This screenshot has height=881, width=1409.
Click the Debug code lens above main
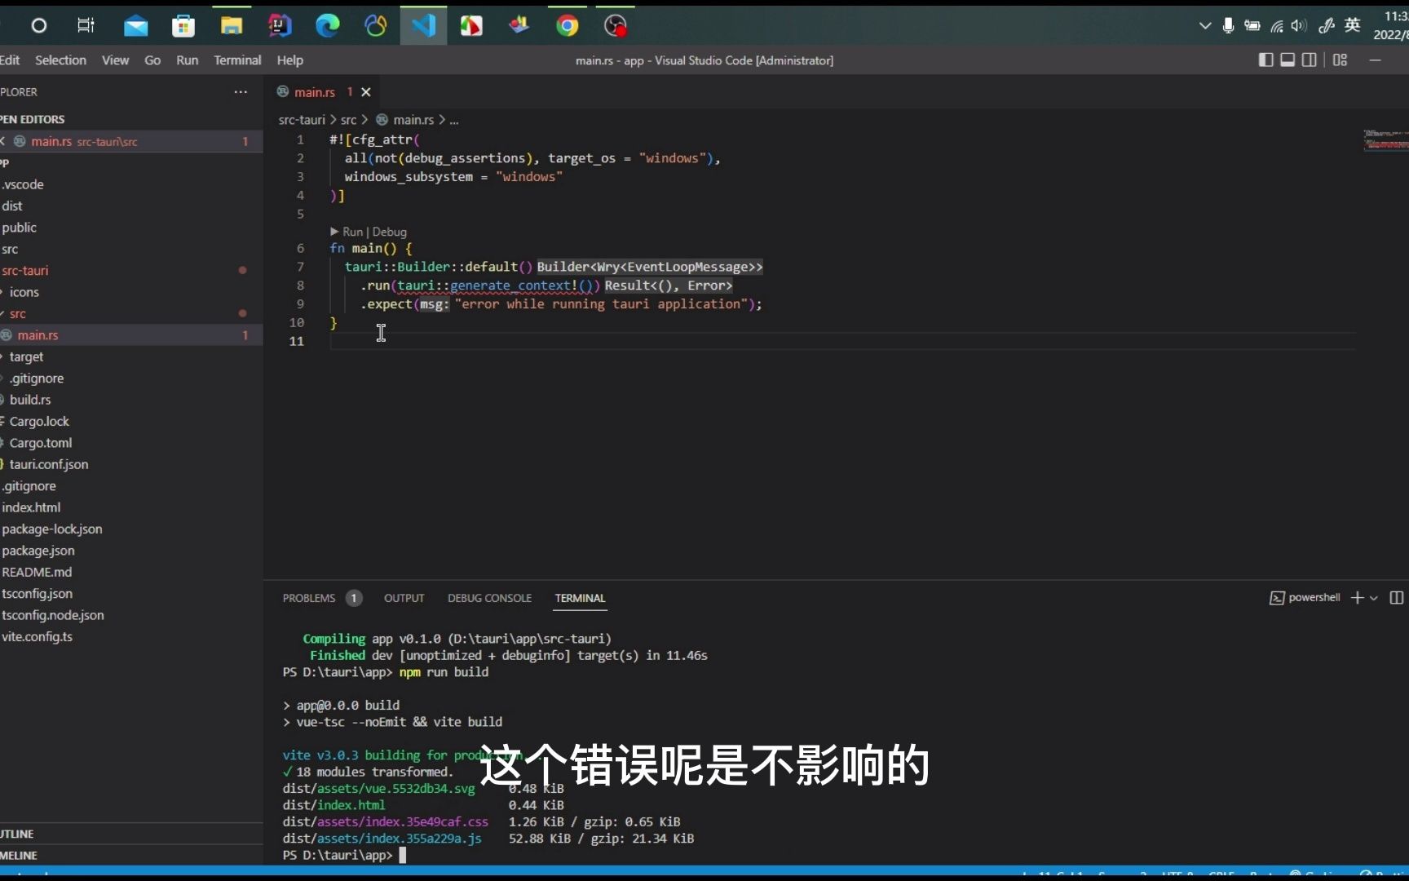coord(389,232)
